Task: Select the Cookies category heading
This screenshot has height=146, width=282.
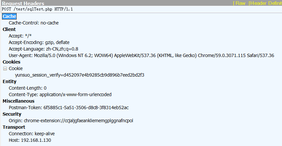Action: point(11,62)
